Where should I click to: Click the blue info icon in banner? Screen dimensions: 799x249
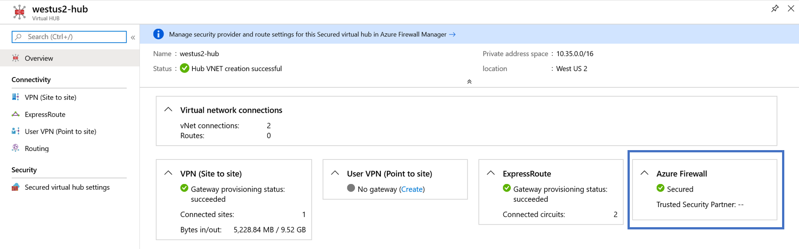[158, 34]
